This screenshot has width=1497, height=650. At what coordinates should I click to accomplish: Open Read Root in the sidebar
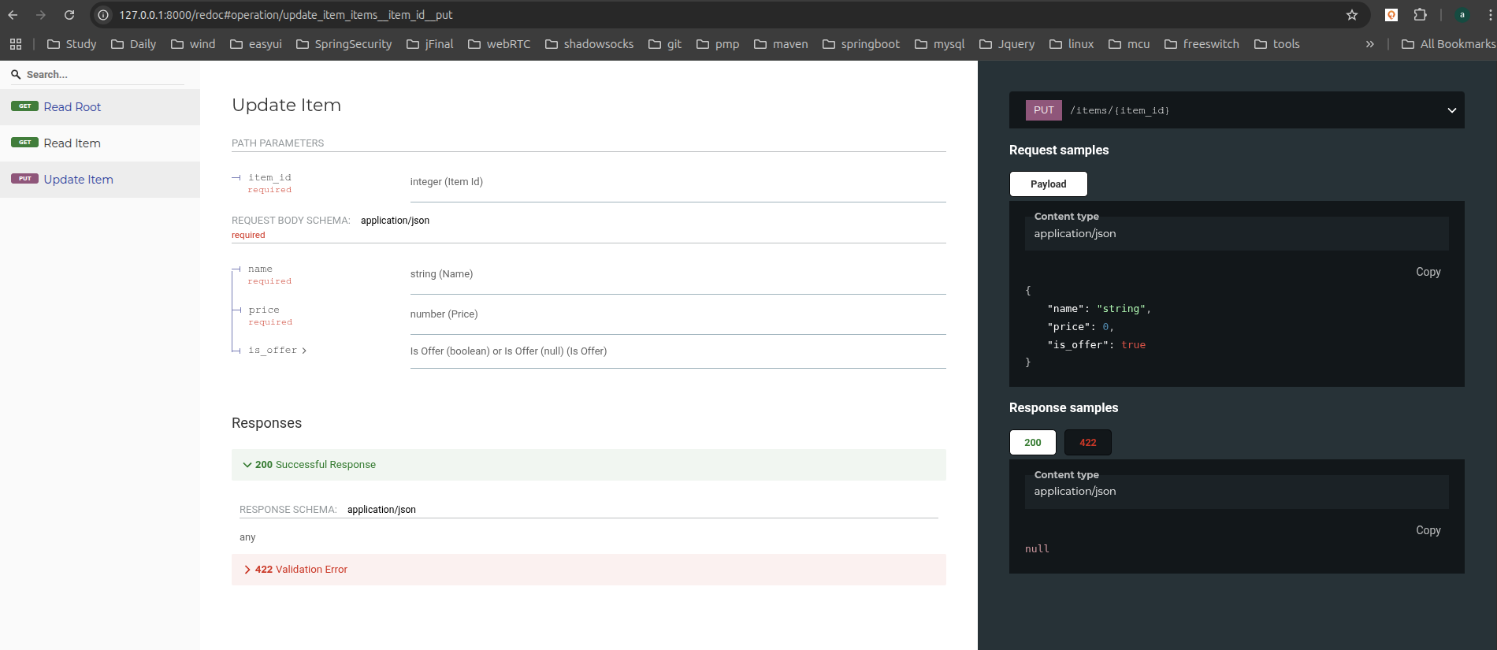pyautogui.click(x=72, y=107)
